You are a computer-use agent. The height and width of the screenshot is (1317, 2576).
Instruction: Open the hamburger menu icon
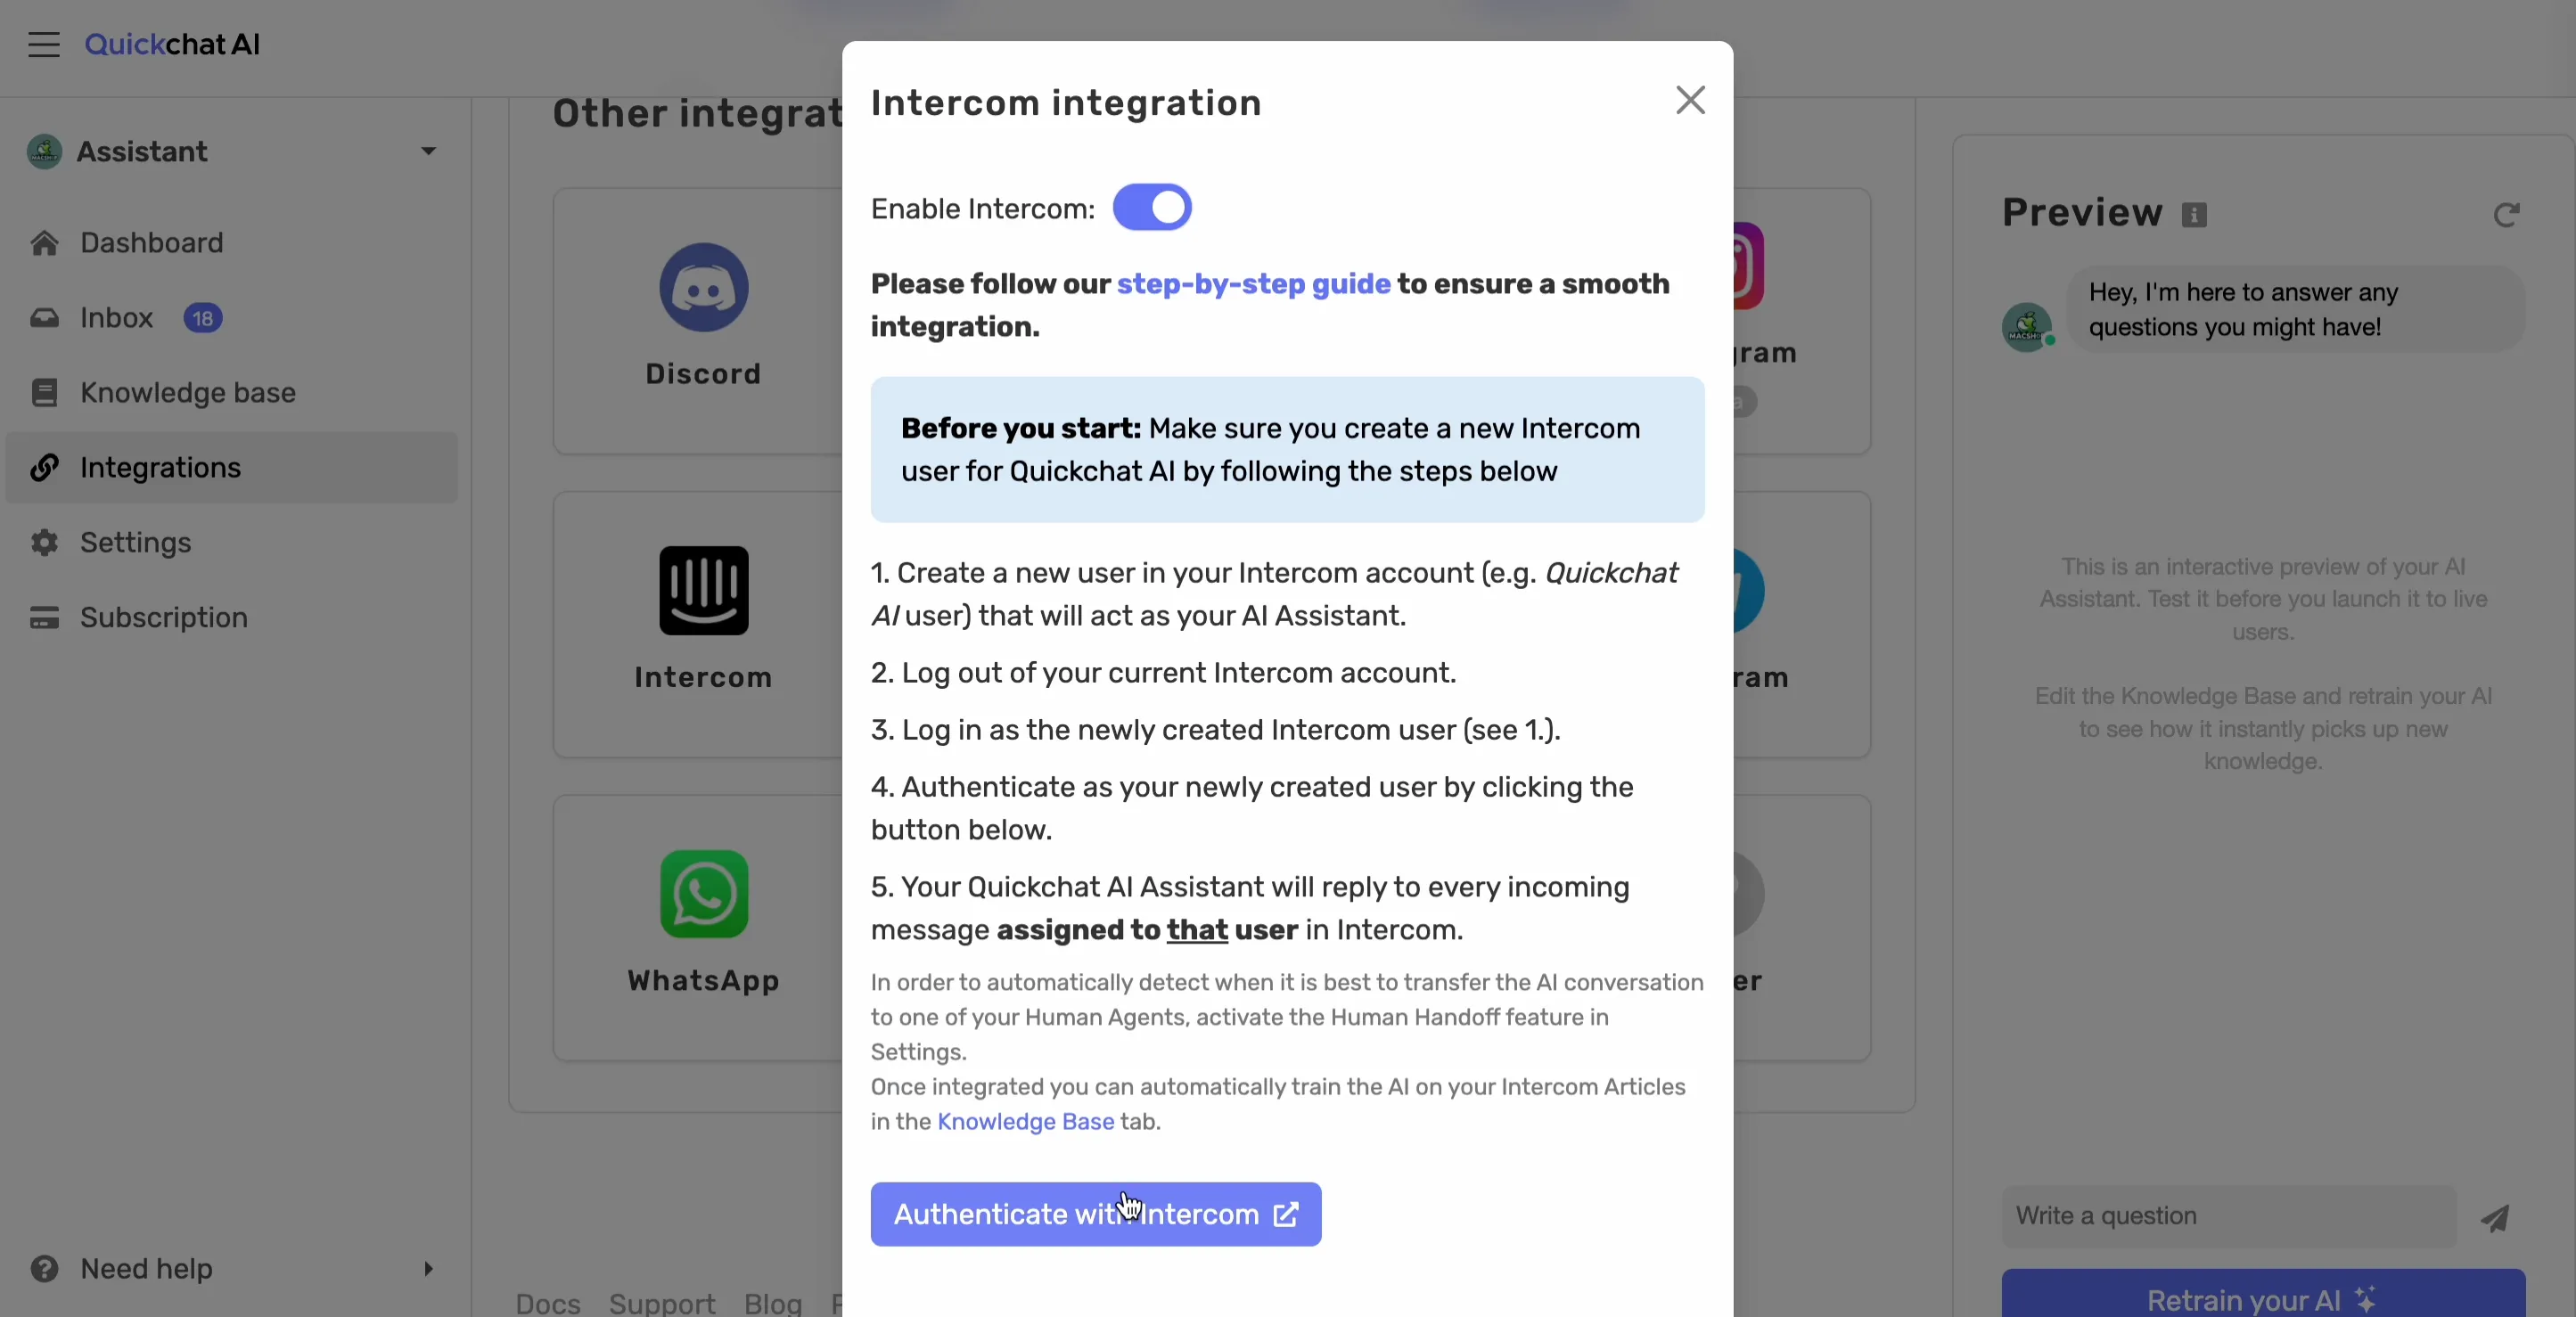(x=44, y=45)
